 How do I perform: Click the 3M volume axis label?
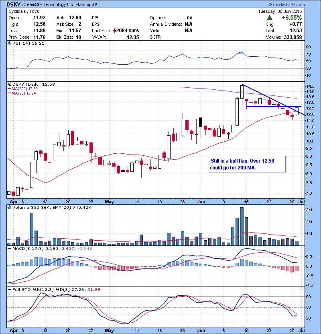pos(309,210)
